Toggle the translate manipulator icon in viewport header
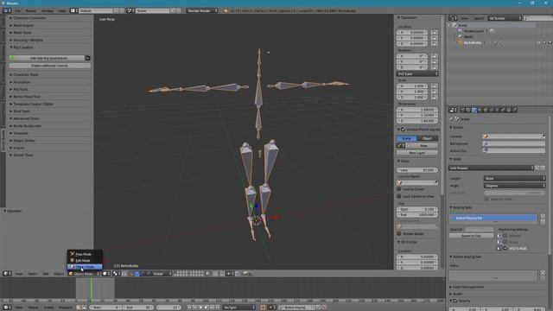This screenshot has height=311, width=553. (137, 274)
